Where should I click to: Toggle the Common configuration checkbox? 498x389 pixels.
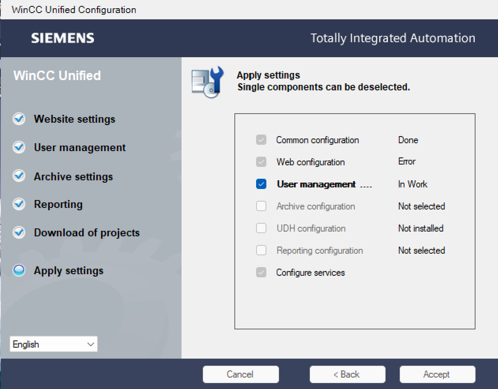(x=261, y=140)
